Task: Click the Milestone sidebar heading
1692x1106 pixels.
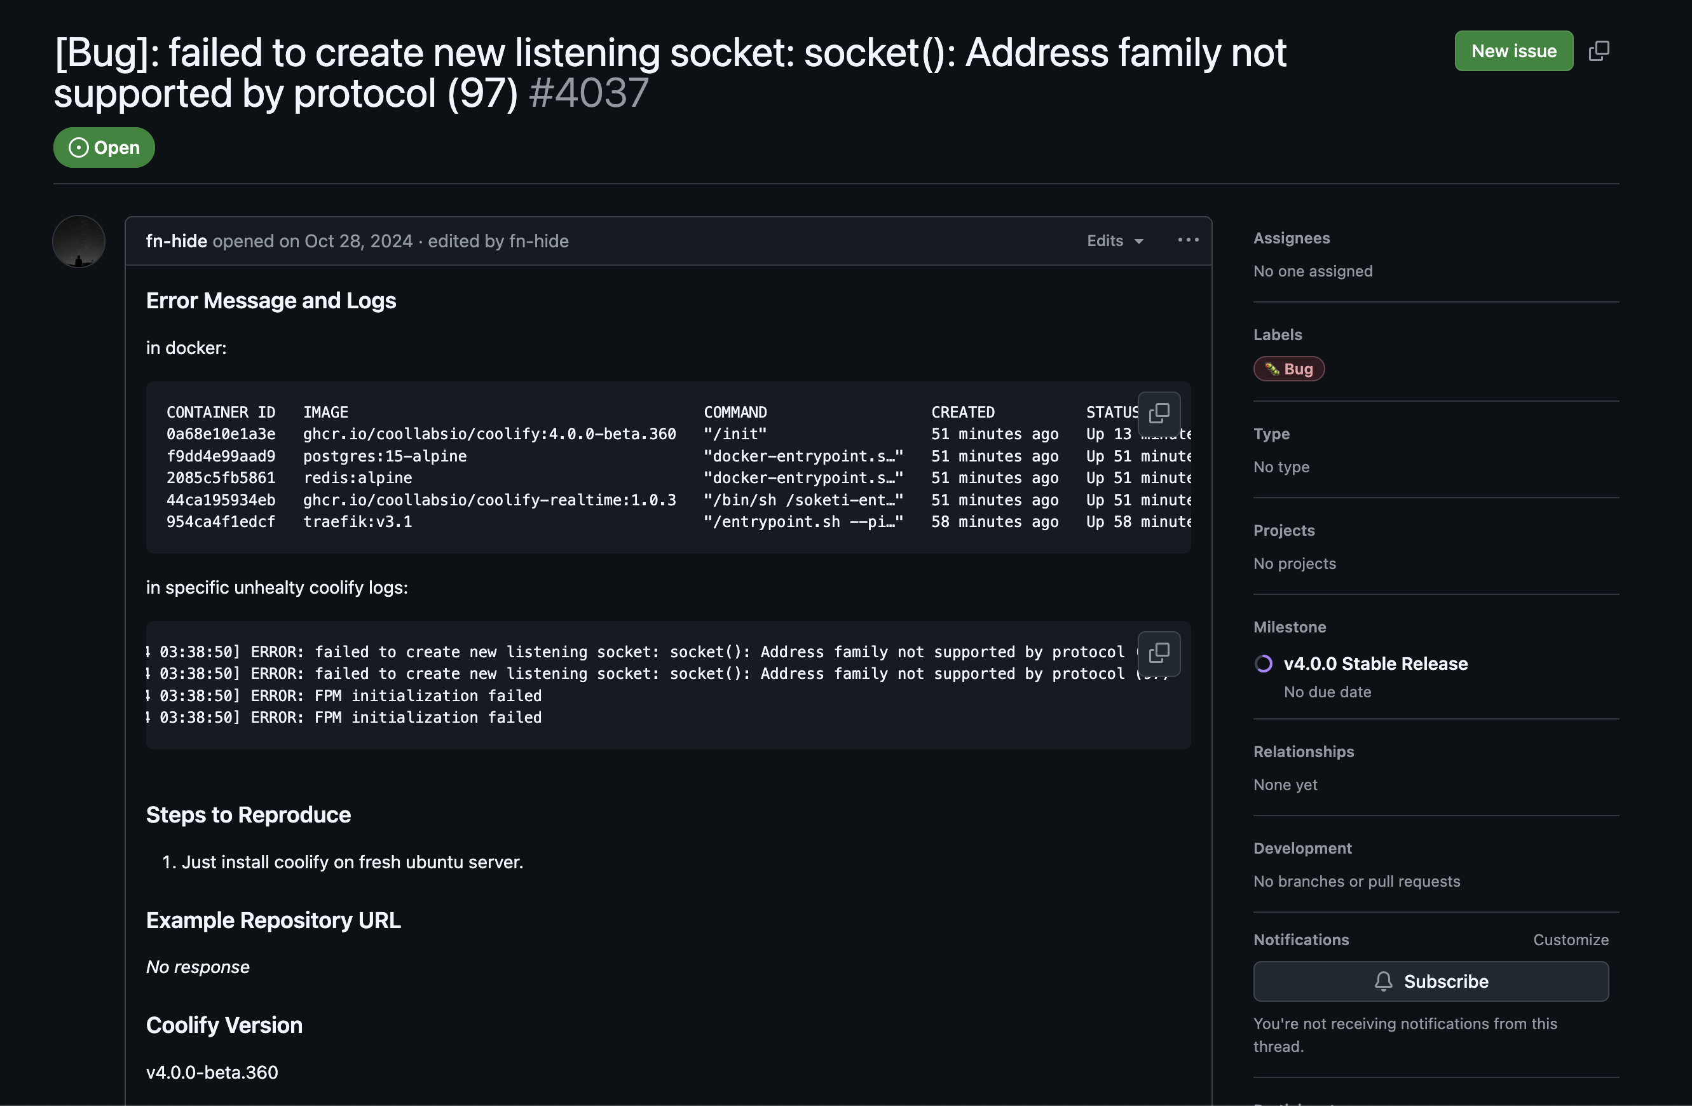Action: click(1290, 627)
